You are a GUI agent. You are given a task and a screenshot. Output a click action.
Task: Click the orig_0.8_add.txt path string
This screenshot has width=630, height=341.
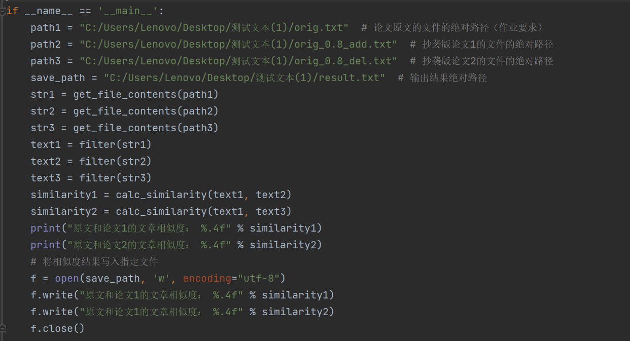click(x=238, y=44)
